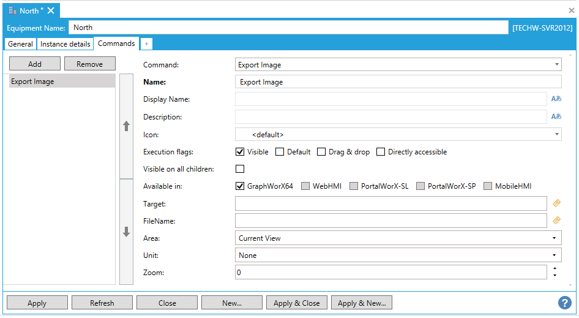
Task: Uncheck the Visible execution flag
Action: 240,152
